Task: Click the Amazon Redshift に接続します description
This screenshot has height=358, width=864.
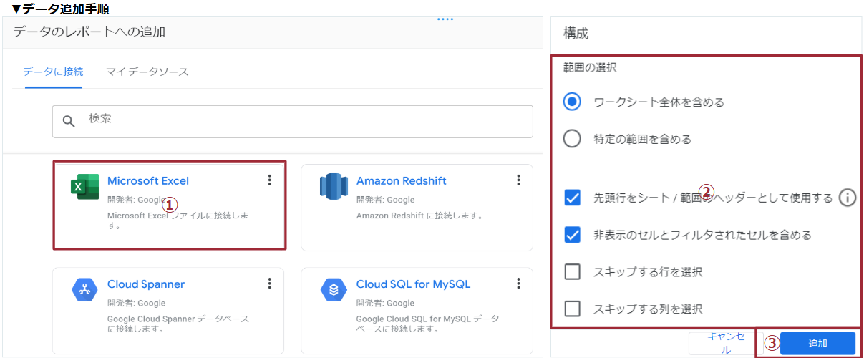Action: click(x=419, y=216)
